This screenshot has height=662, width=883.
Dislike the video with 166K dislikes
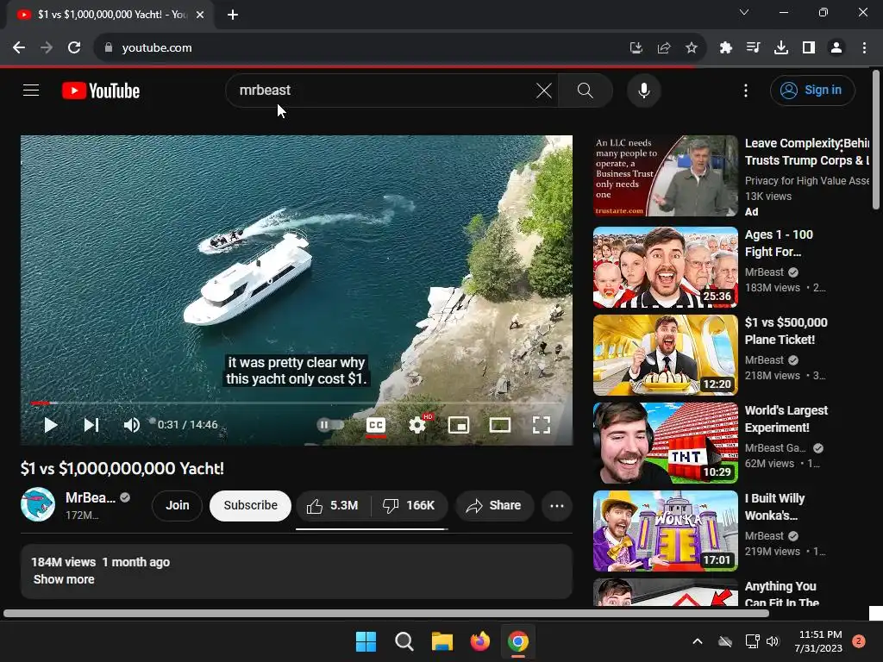click(x=410, y=505)
